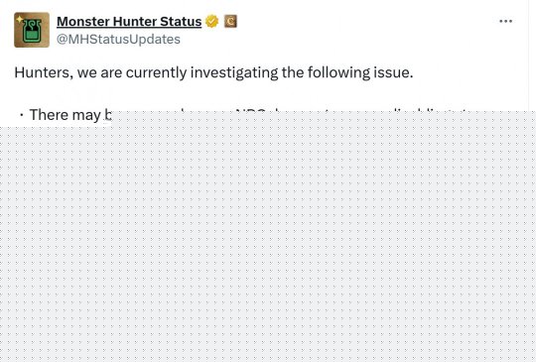Click the word "investigating" in the tweet

[234, 72]
